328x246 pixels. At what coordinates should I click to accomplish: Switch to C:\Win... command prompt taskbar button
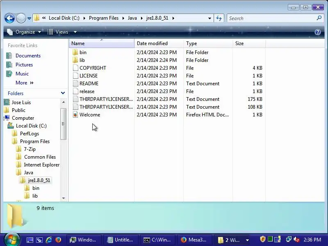(x=157, y=240)
